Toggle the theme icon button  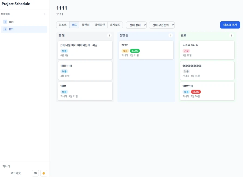tap(44, 173)
